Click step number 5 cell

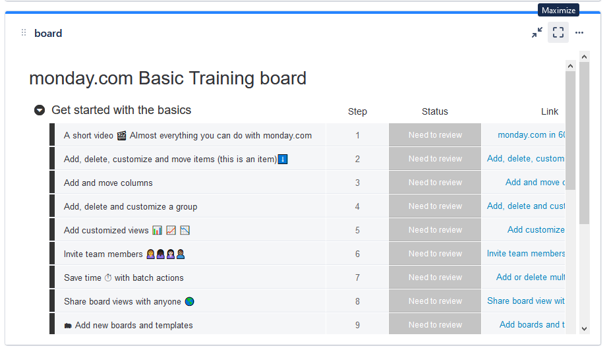click(x=357, y=230)
